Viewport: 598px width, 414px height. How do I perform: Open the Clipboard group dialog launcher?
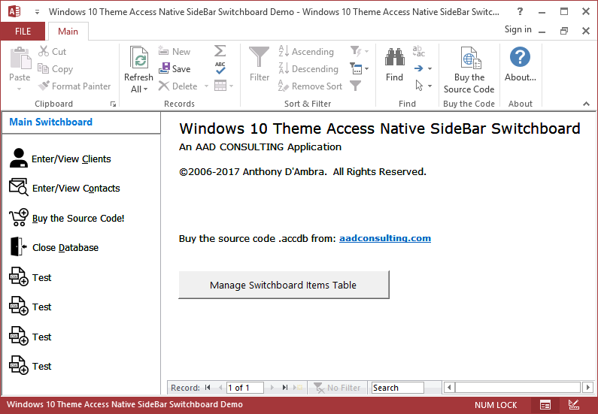tap(113, 104)
